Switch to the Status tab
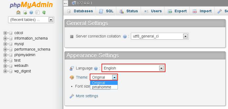The image size is (228, 109). (128, 11)
